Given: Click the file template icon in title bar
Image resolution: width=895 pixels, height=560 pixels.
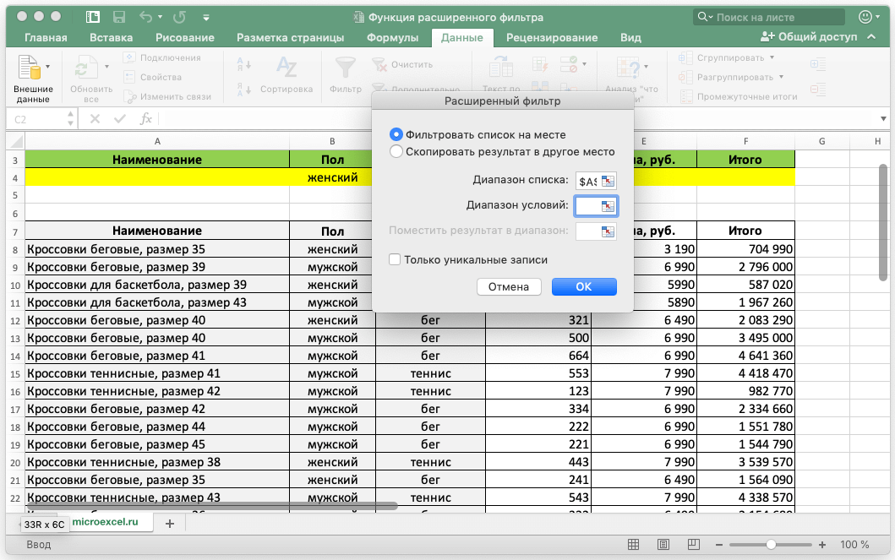Looking at the screenshot, I should pyautogui.click(x=92, y=17).
